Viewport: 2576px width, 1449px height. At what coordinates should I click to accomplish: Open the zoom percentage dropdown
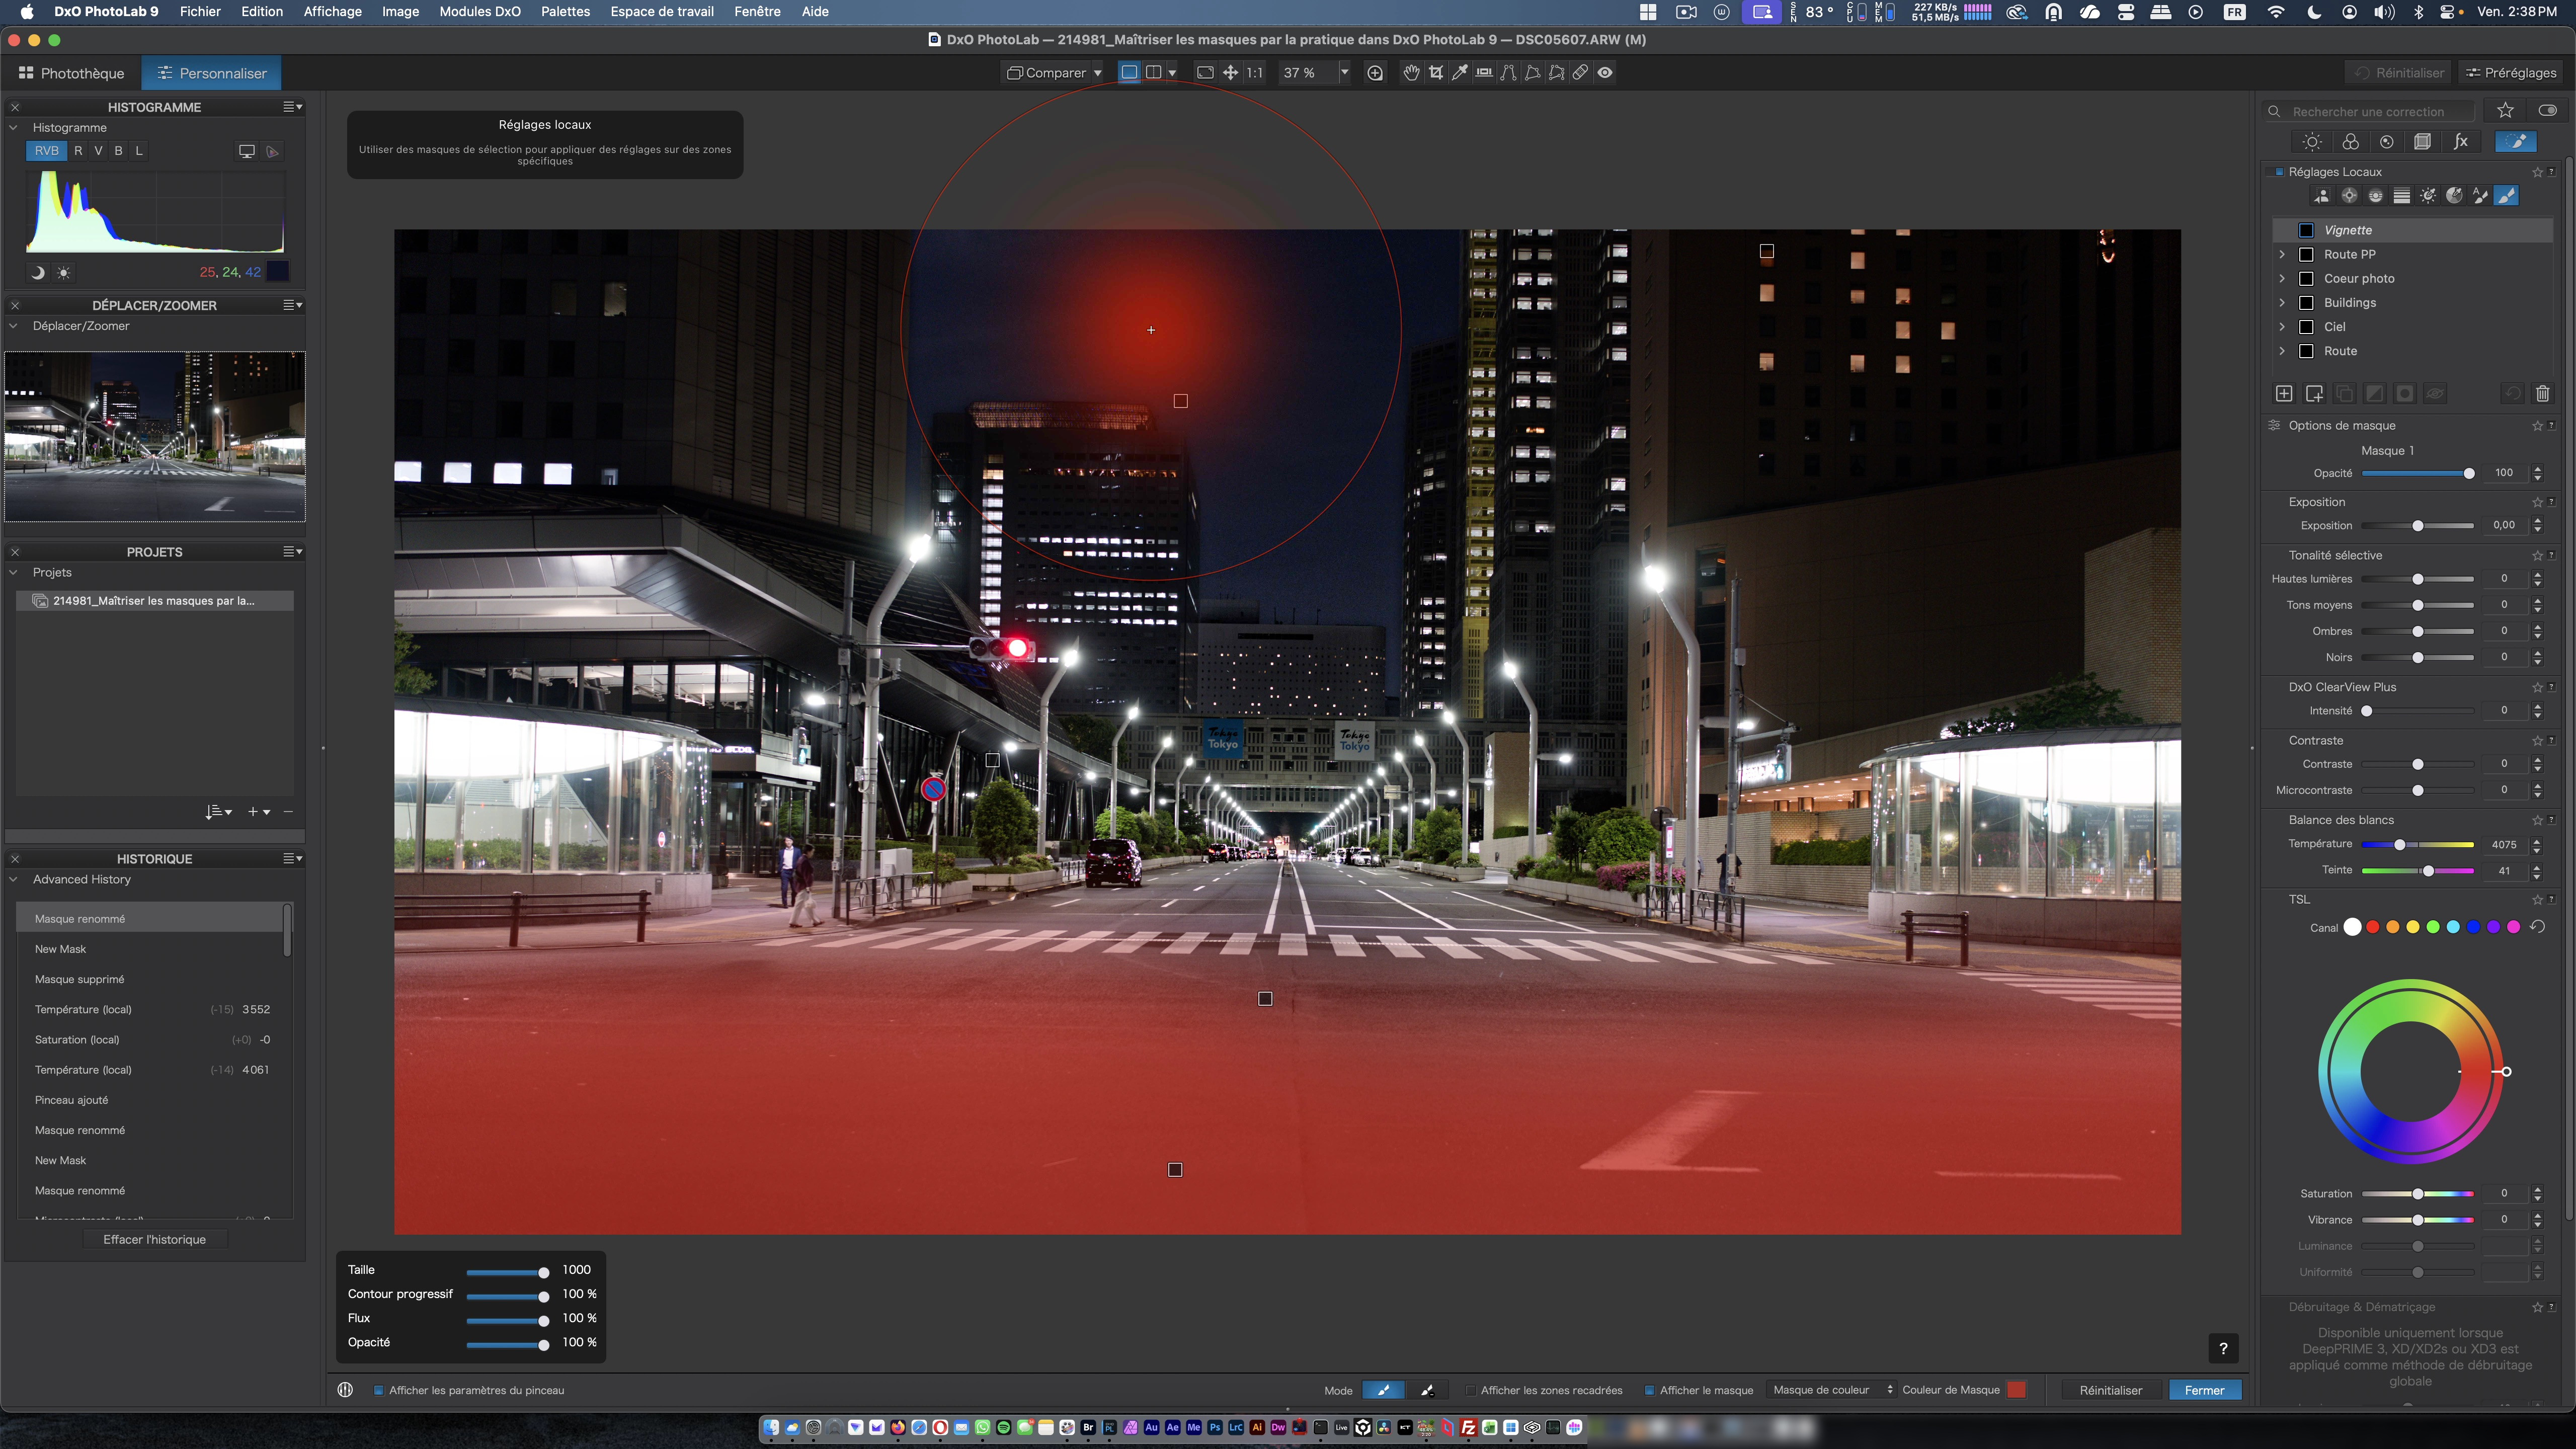[x=1344, y=73]
